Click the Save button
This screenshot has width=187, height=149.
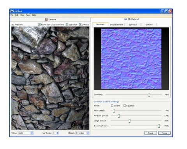[x=150, y=133]
